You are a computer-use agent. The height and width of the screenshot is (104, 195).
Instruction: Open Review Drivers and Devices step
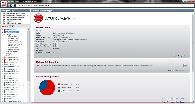tap(12, 23)
